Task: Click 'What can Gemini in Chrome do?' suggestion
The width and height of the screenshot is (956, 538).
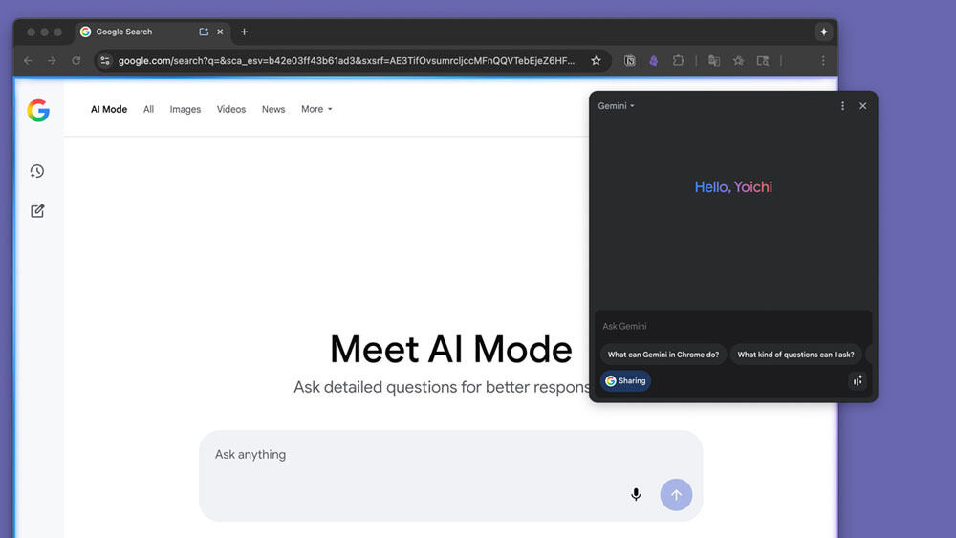Action: pos(663,355)
